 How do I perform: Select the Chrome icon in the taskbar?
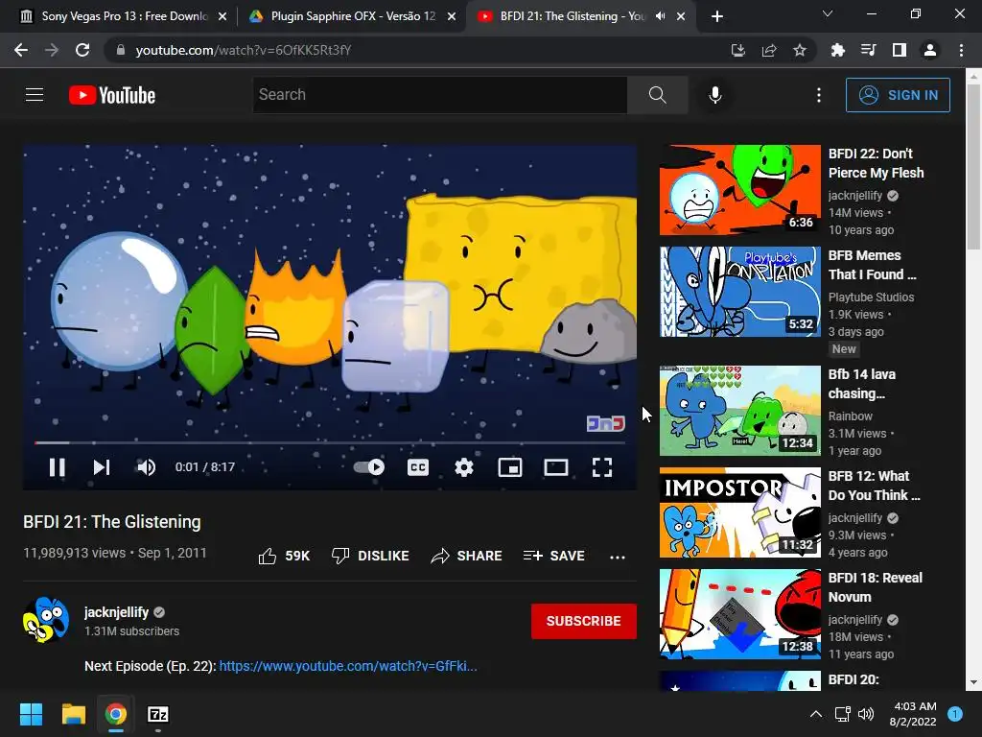[116, 714]
